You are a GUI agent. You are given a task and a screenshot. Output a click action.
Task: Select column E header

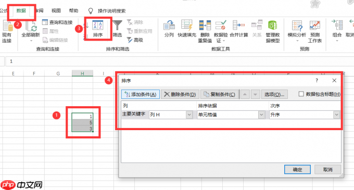tap(13, 73)
